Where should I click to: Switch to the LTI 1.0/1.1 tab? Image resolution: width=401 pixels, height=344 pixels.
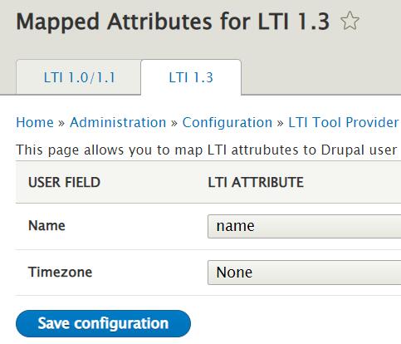(79, 77)
